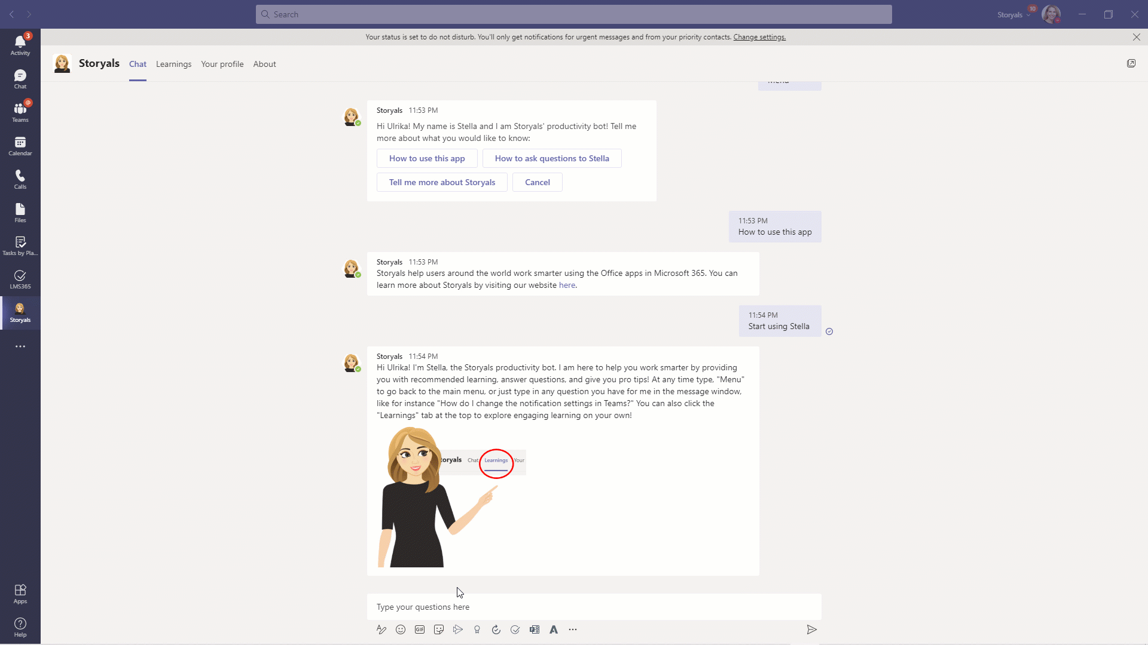The height and width of the screenshot is (645, 1148).
Task: Click the Type your questions here box
Action: 593,607
